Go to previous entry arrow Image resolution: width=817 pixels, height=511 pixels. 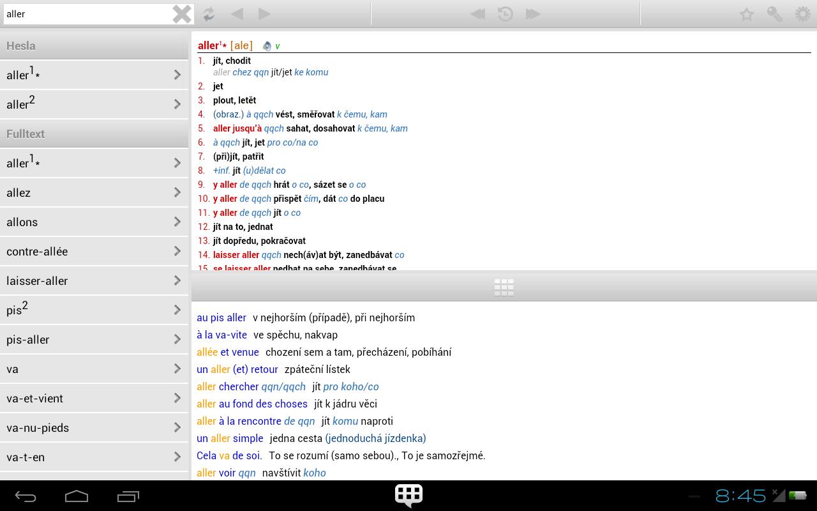(x=237, y=13)
